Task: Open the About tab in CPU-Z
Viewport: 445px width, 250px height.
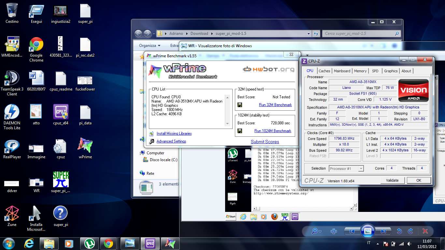Action: pos(406,71)
